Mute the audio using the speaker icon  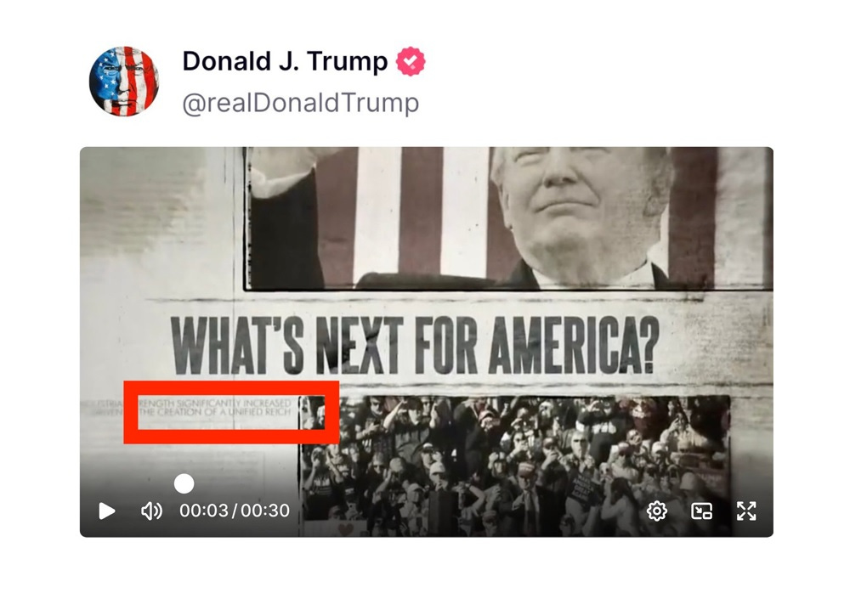(x=151, y=511)
